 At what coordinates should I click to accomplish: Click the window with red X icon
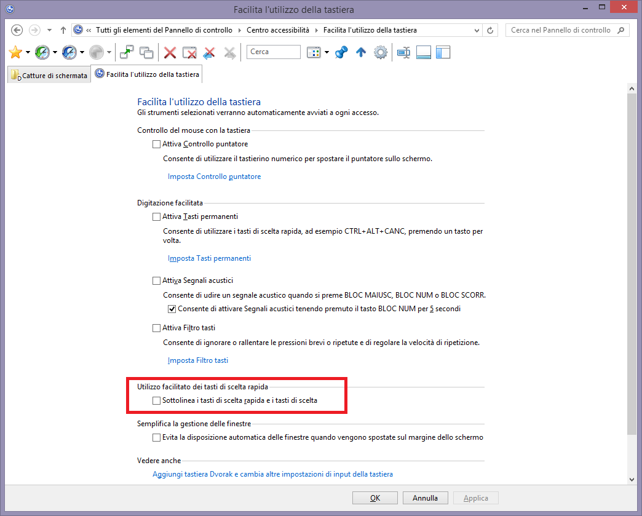point(189,52)
